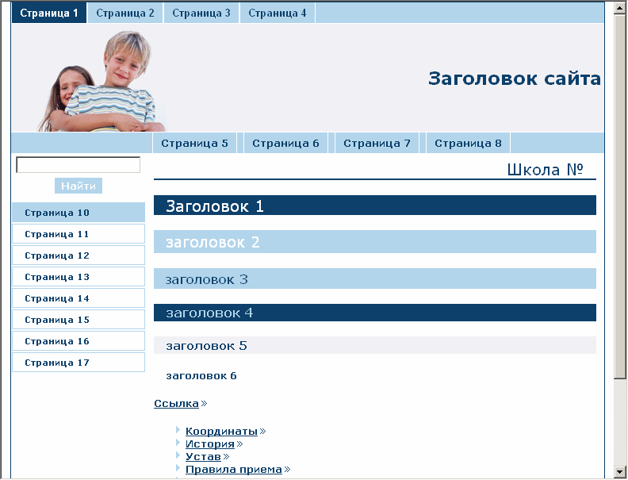
Task: Click Страница 7 in navigation bar
Action: click(377, 144)
